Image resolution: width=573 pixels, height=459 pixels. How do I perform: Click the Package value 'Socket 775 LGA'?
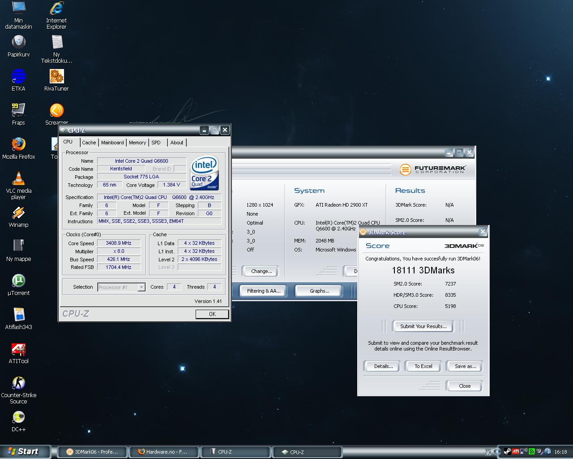coord(141,177)
